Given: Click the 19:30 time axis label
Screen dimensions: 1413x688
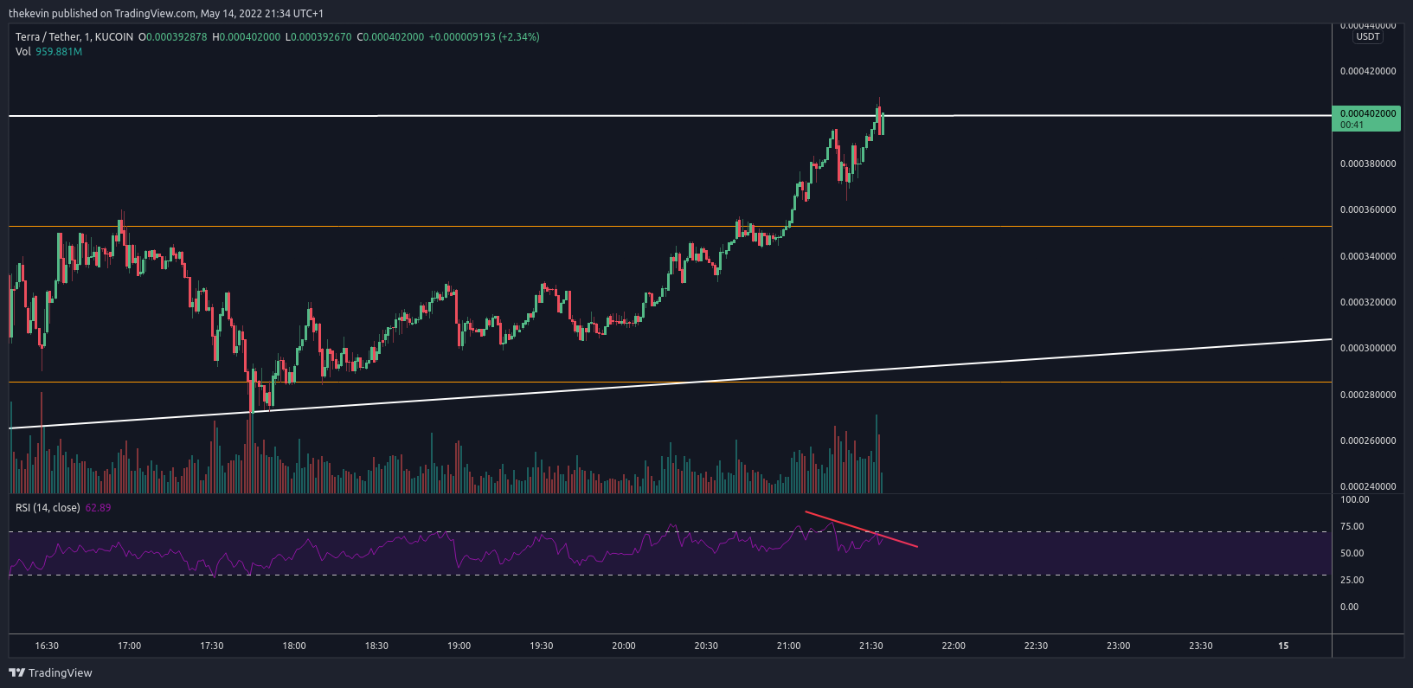Looking at the screenshot, I should (x=542, y=646).
